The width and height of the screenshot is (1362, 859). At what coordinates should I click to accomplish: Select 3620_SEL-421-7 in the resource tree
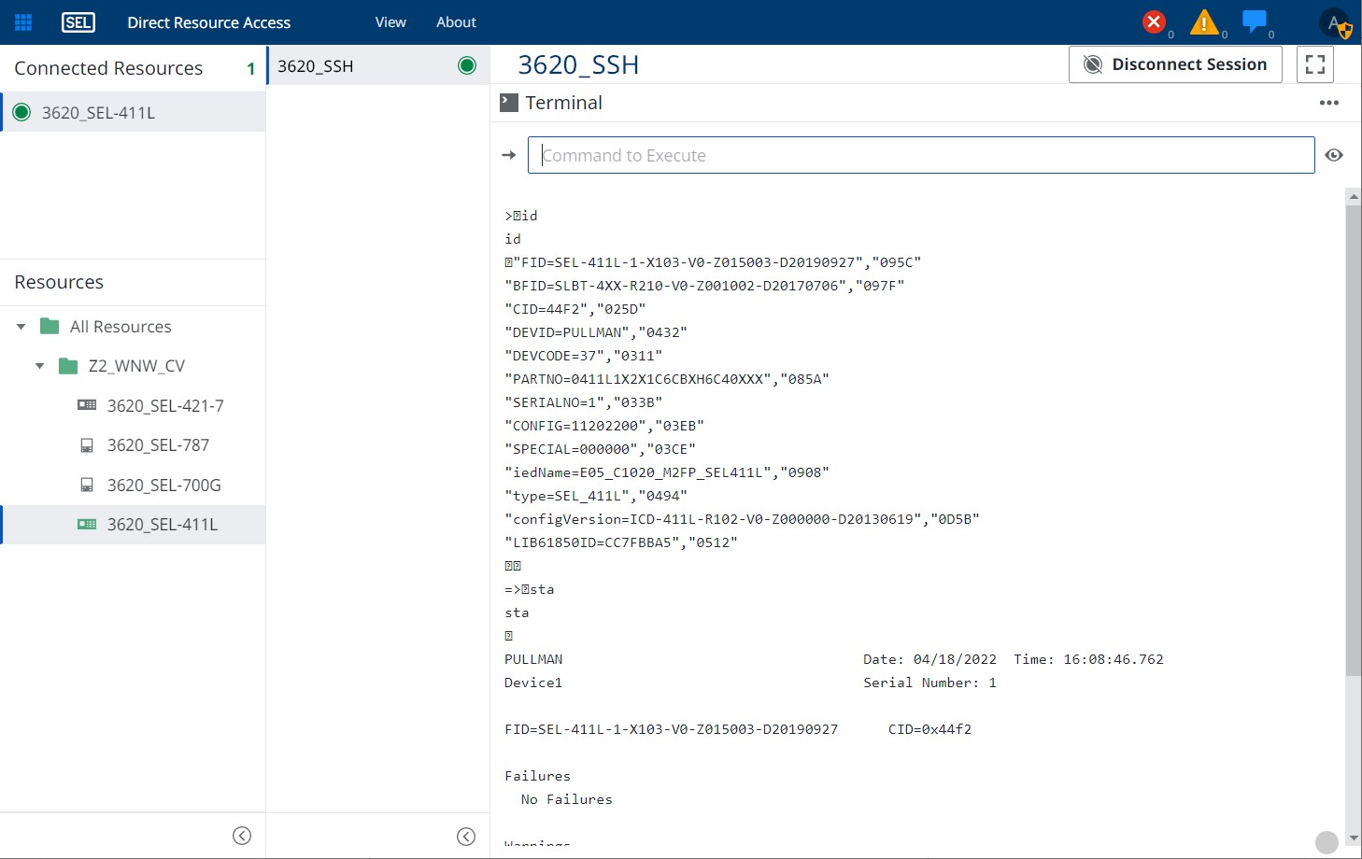[165, 406]
